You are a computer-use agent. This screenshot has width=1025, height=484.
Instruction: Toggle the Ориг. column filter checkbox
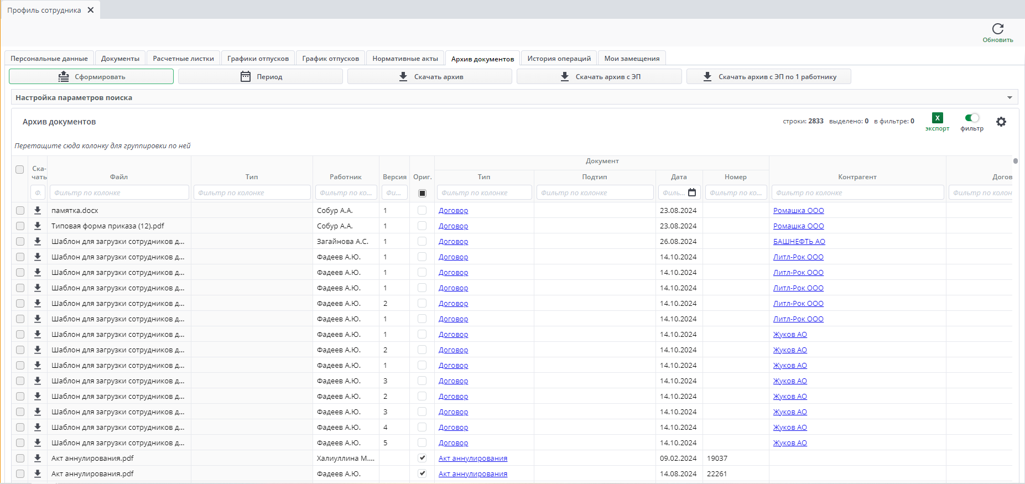coord(422,193)
